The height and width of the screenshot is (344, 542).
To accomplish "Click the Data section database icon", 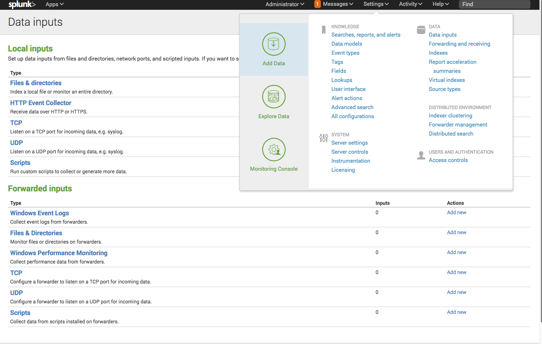I will [x=421, y=30].
